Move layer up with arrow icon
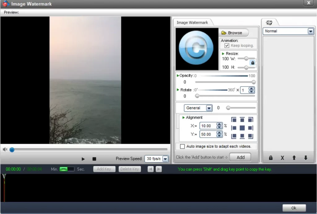This screenshot has height=214, width=317. click(x=294, y=158)
